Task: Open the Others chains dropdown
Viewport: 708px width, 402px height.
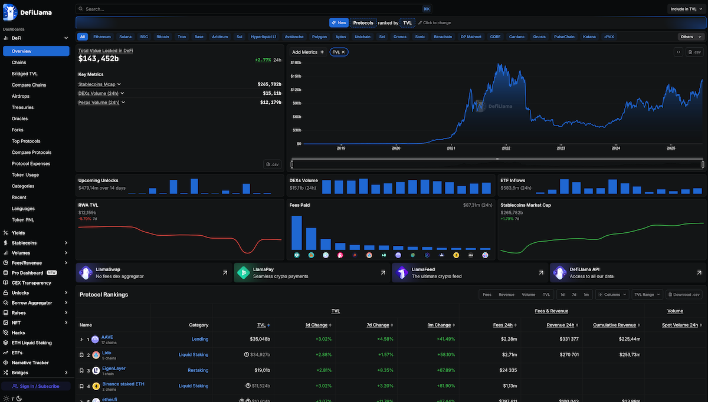Action: (690, 37)
